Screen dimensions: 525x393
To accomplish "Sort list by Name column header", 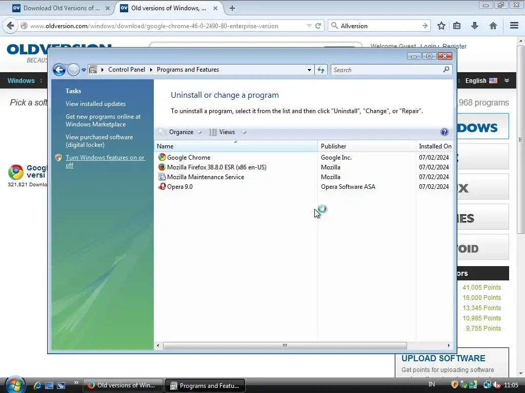I will tap(236, 146).
